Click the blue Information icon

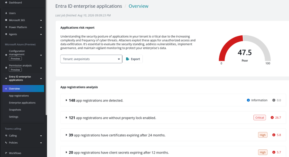[x=248, y=100]
